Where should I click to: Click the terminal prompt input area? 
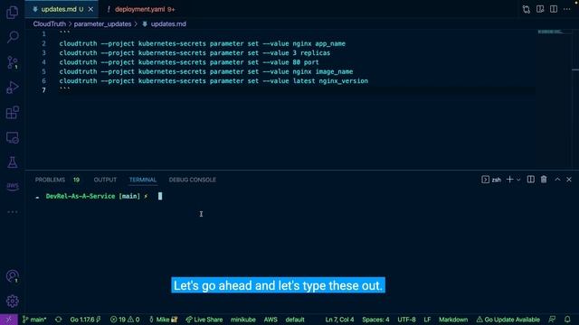click(x=160, y=196)
